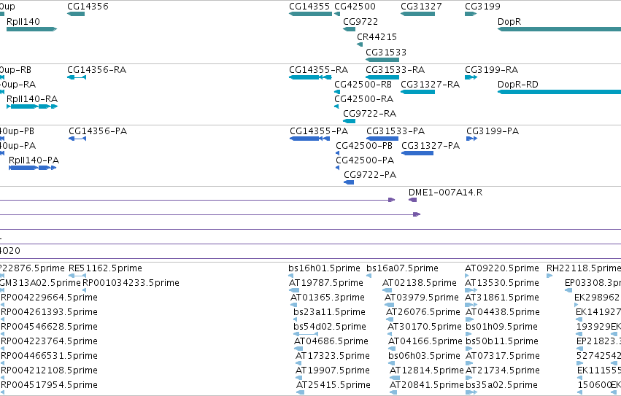Click the CG42500-PB protein label

click(364, 146)
